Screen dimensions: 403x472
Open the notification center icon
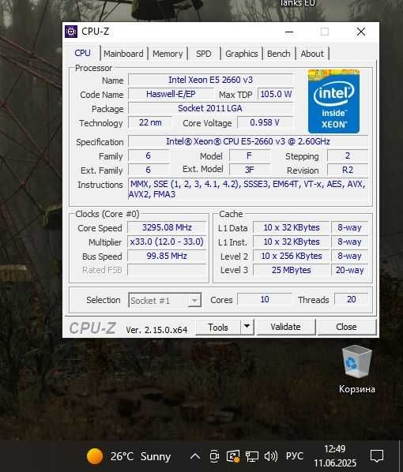tap(376, 456)
